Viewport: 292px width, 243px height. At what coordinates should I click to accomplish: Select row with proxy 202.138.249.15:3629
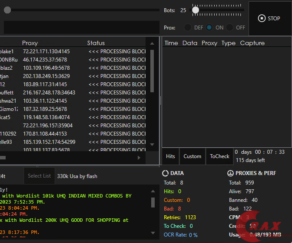click(x=73, y=76)
